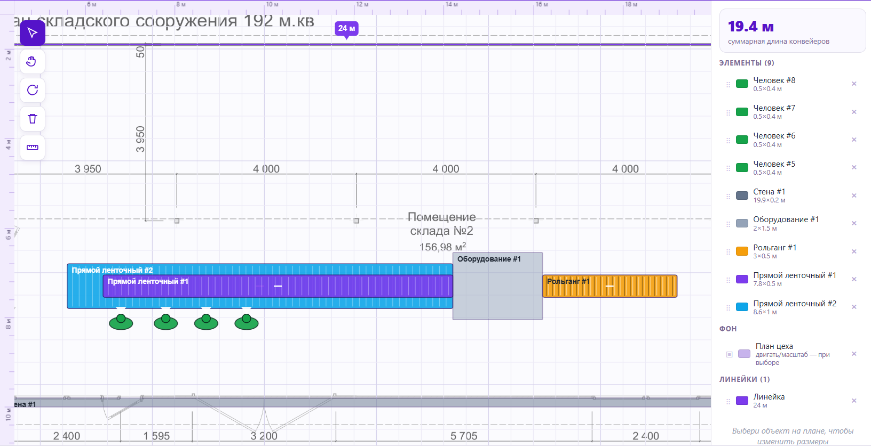Grab drag handle of Рольганг #1 row
Viewport: 871px width, 448px height.
tap(728, 252)
